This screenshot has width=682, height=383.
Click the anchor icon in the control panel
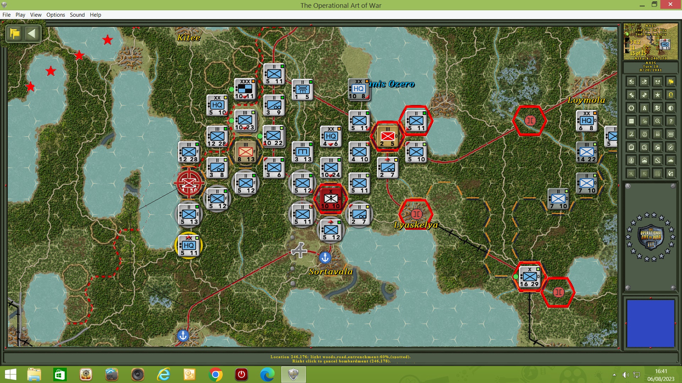[x=644, y=134]
